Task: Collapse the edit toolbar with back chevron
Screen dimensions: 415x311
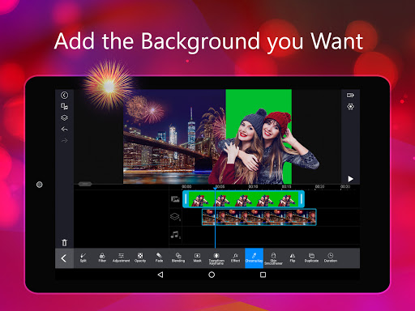Action: (64, 258)
